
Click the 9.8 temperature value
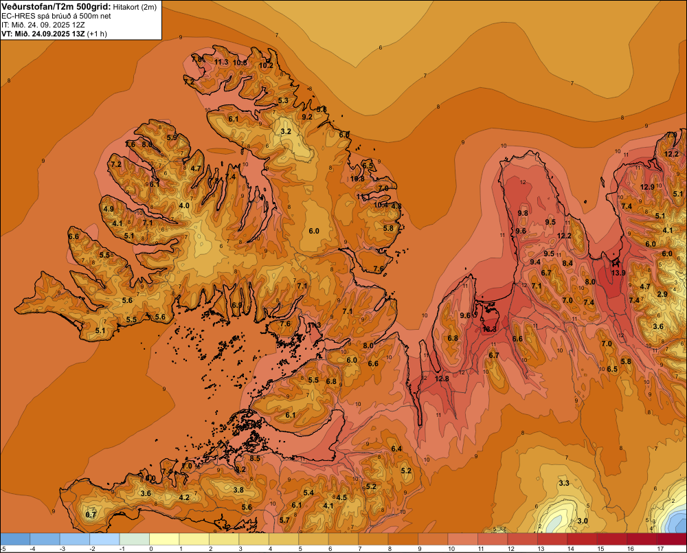tap(523, 213)
